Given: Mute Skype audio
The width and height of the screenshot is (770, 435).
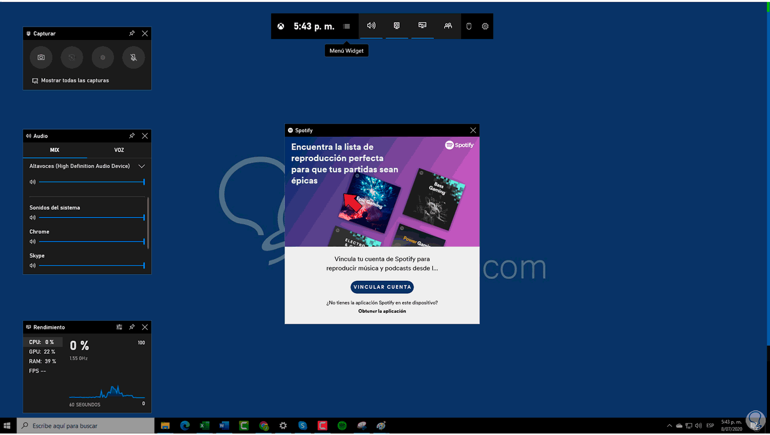Looking at the screenshot, I should (x=33, y=265).
